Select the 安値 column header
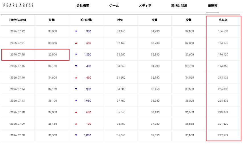 pos(189,20)
